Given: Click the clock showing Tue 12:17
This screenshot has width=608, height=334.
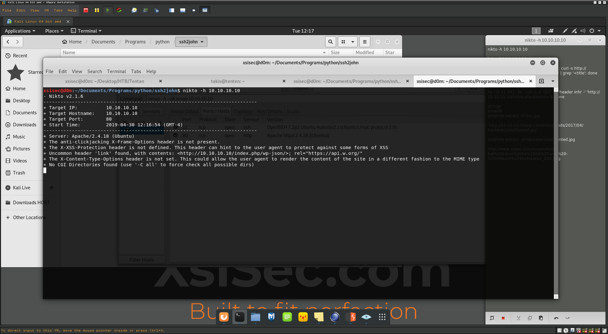Looking at the screenshot, I should [303, 31].
